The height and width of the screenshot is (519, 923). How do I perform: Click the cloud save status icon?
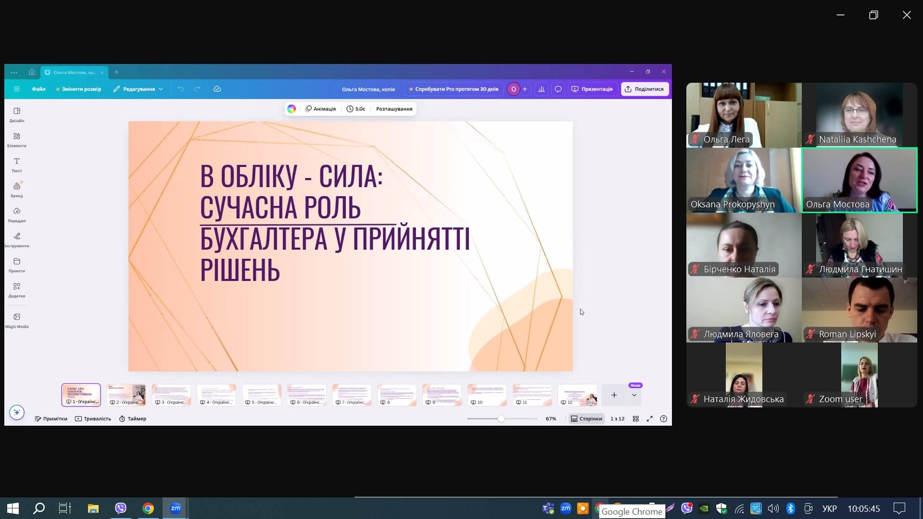(217, 89)
